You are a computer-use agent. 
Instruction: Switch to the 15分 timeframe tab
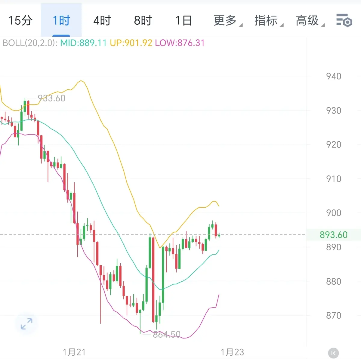[20, 20]
